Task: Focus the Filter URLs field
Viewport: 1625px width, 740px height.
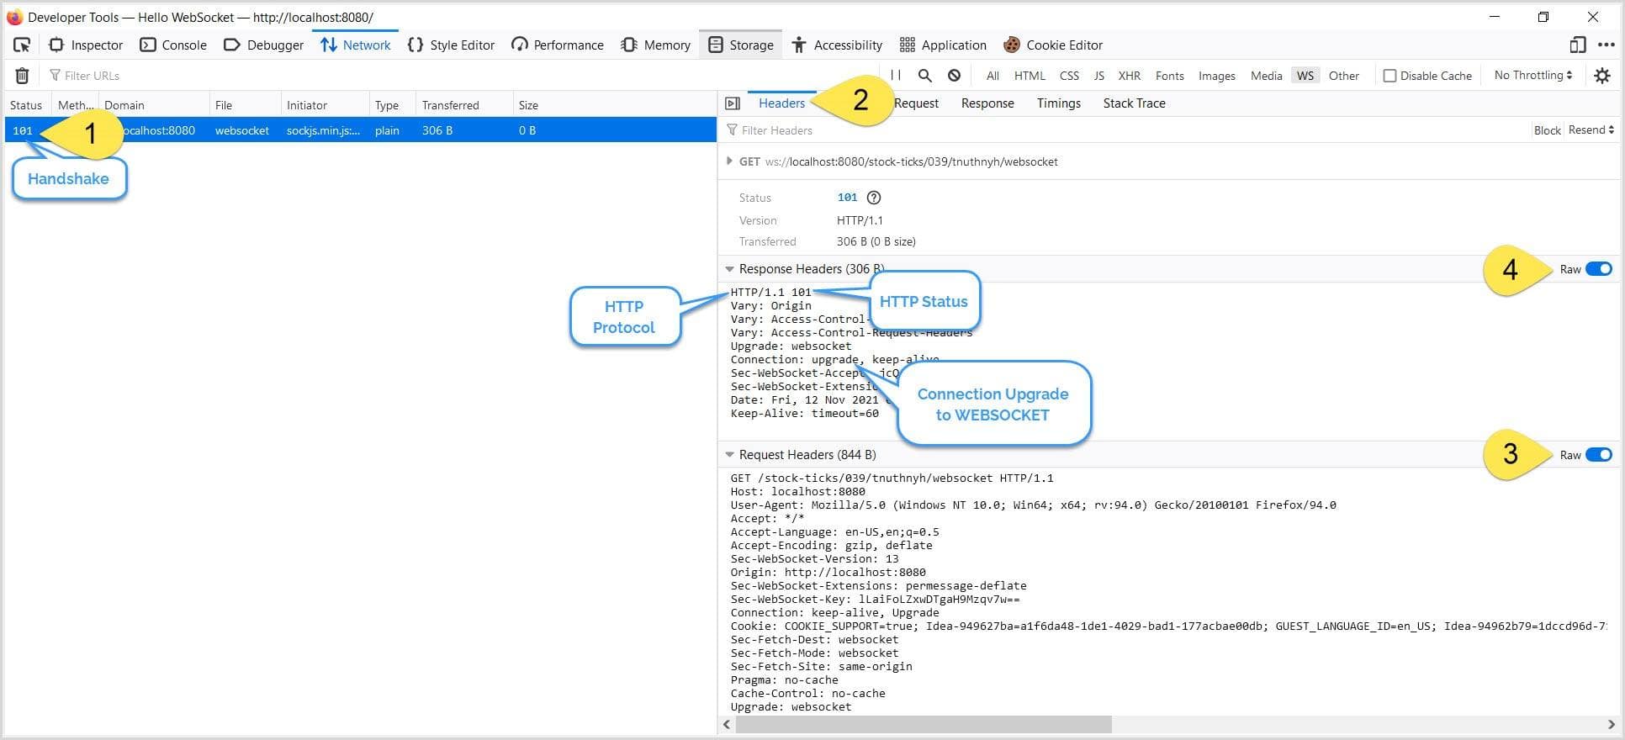Action: click(463, 76)
